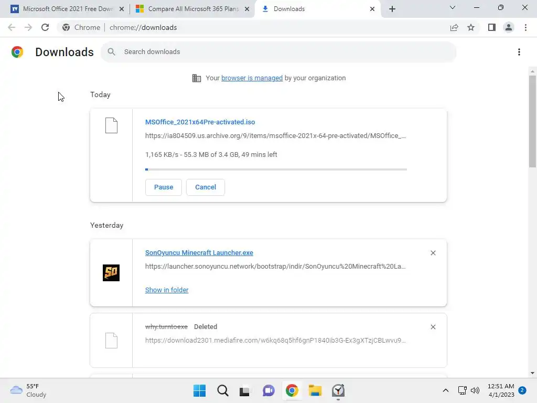Open Chrome three-dot menu in toolbar

pos(525,27)
